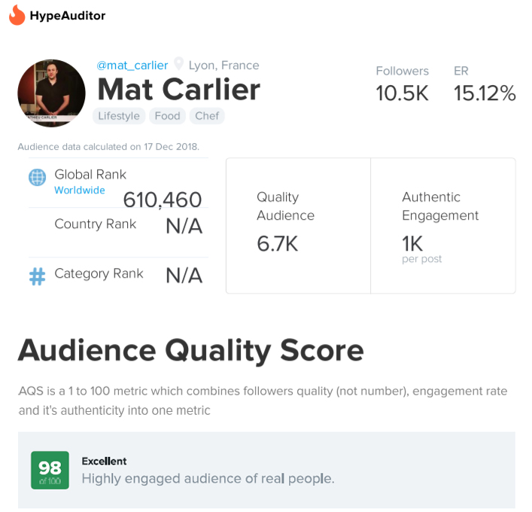Click the Global Rank globe icon
This screenshot has width=532, height=512.
[38, 177]
